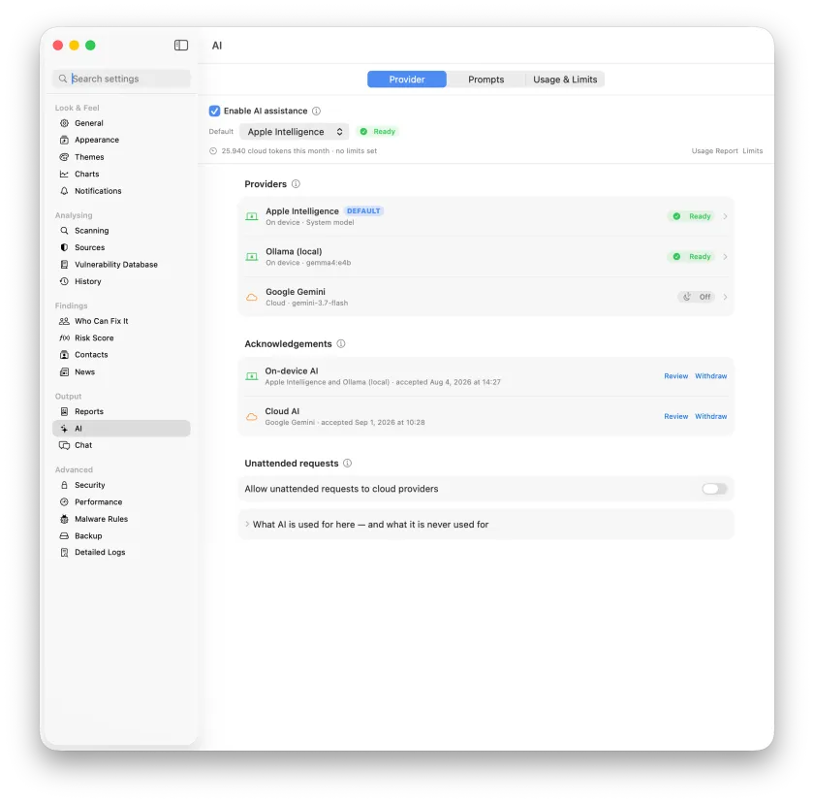814x803 pixels.
Task: Click the Detailed Logs icon
Action: click(x=64, y=553)
